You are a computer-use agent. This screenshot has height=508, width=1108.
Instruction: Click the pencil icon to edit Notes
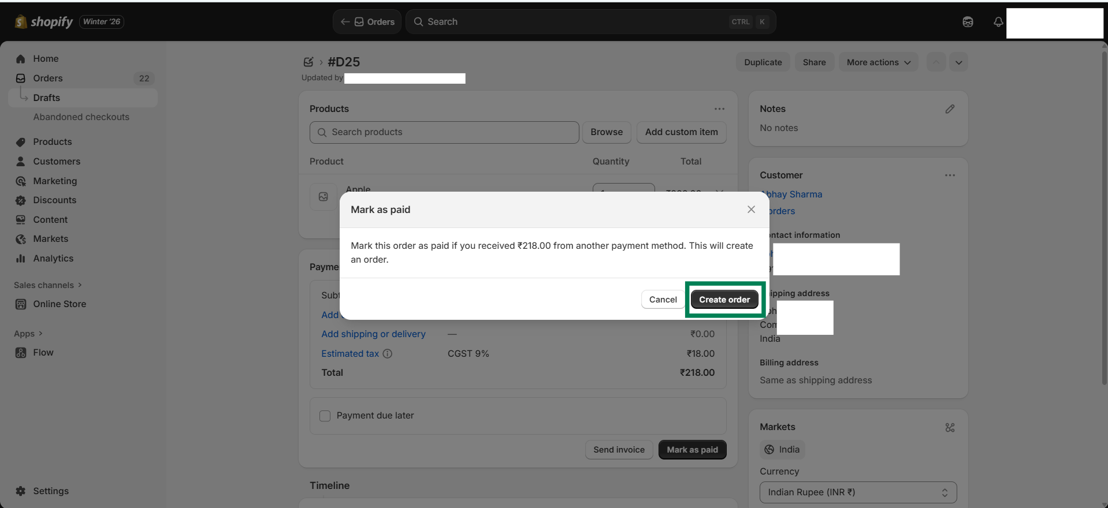(x=950, y=109)
